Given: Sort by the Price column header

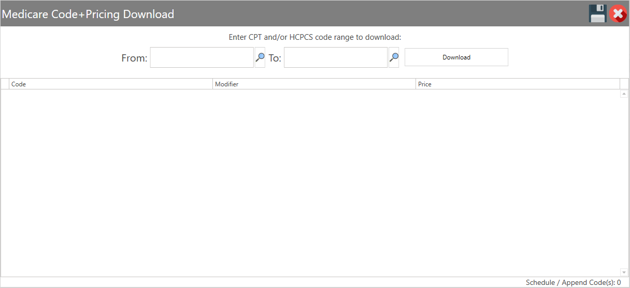Looking at the screenshot, I should point(518,84).
